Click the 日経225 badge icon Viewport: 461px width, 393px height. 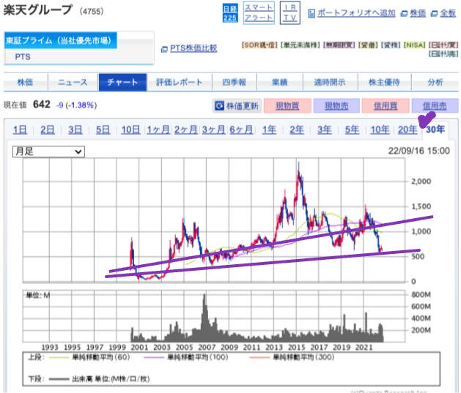230,13
